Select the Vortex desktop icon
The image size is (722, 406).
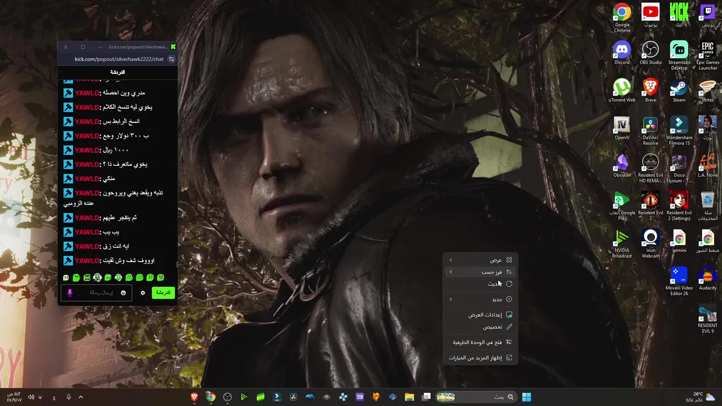(707, 90)
